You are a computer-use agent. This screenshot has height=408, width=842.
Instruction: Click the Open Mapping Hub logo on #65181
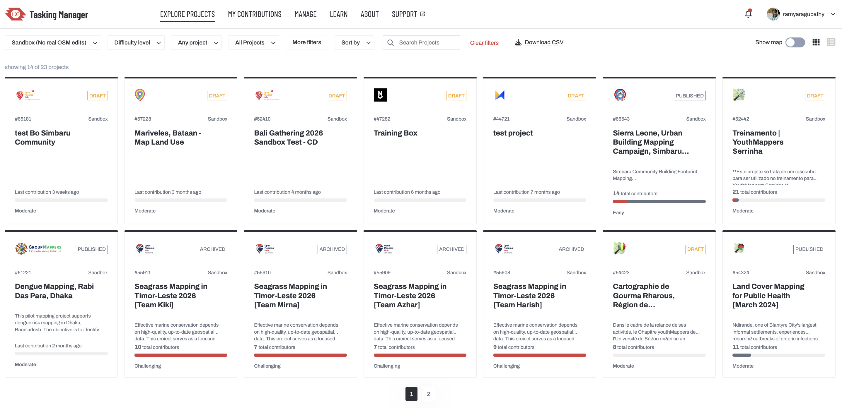[x=28, y=95]
